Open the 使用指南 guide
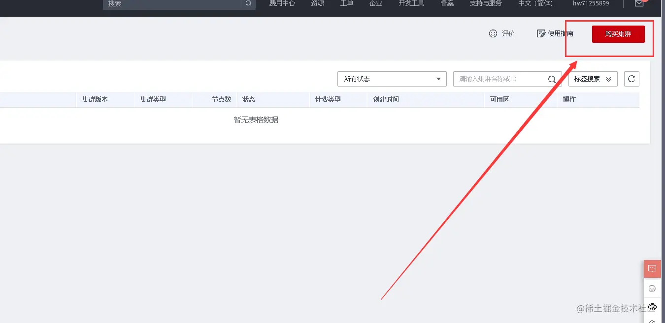The width and height of the screenshot is (665, 323). [x=555, y=33]
